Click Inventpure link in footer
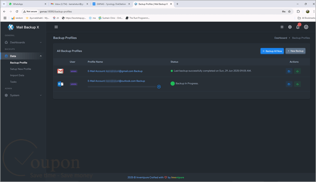The height and width of the screenshot is (182, 316). click(178, 177)
